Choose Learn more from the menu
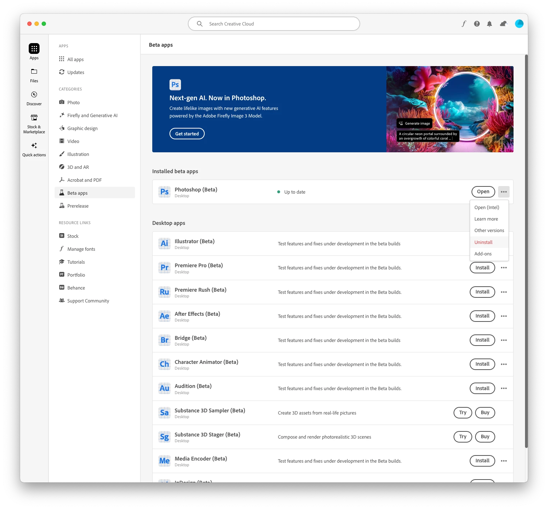Screen dimensions: 548x509 pyautogui.click(x=489, y=219)
